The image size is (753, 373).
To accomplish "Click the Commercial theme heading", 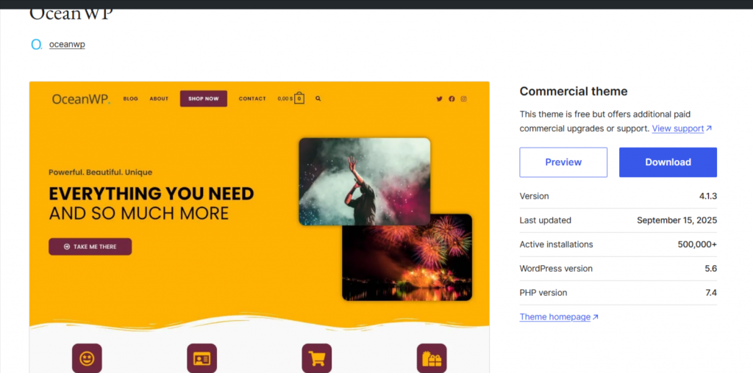I will 574,92.
